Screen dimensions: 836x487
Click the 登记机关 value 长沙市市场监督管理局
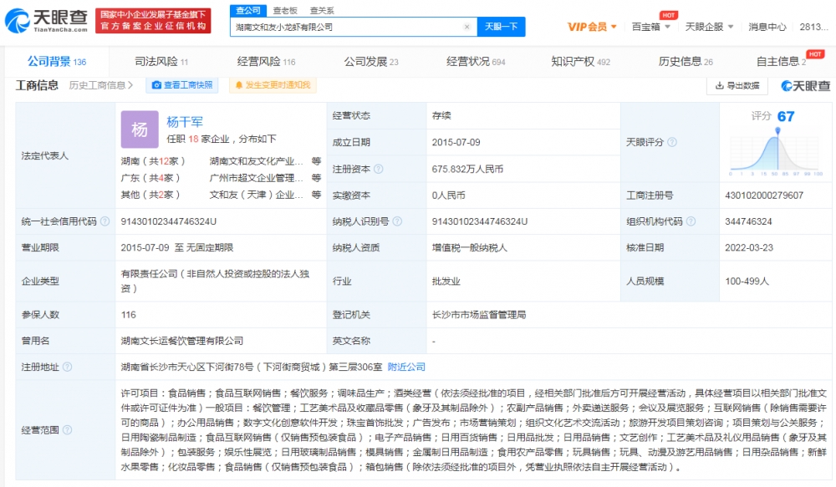[479, 314]
